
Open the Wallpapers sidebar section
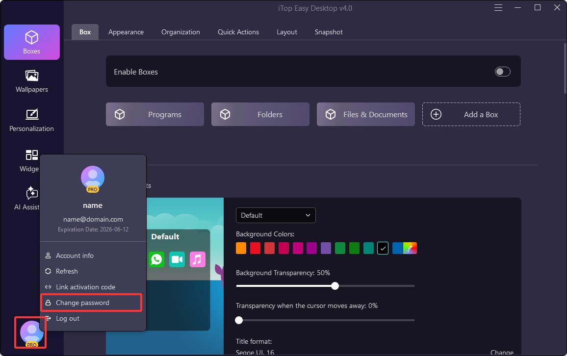(32, 81)
